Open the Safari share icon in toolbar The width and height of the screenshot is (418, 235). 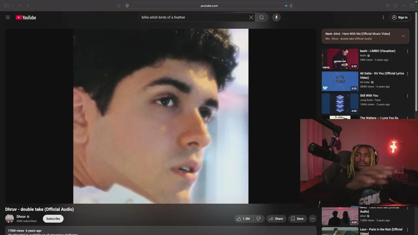(x=395, y=6)
